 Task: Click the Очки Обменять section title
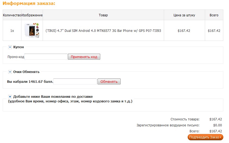26,72
